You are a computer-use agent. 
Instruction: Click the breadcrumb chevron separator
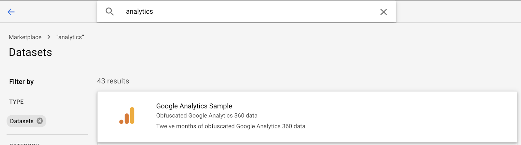49,37
